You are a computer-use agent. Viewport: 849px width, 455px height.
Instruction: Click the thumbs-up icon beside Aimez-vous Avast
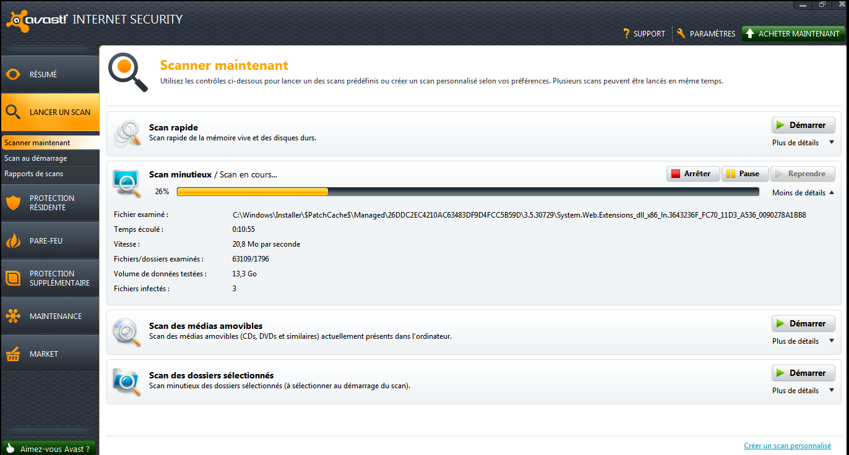pyautogui.click(x=10, y=449)
